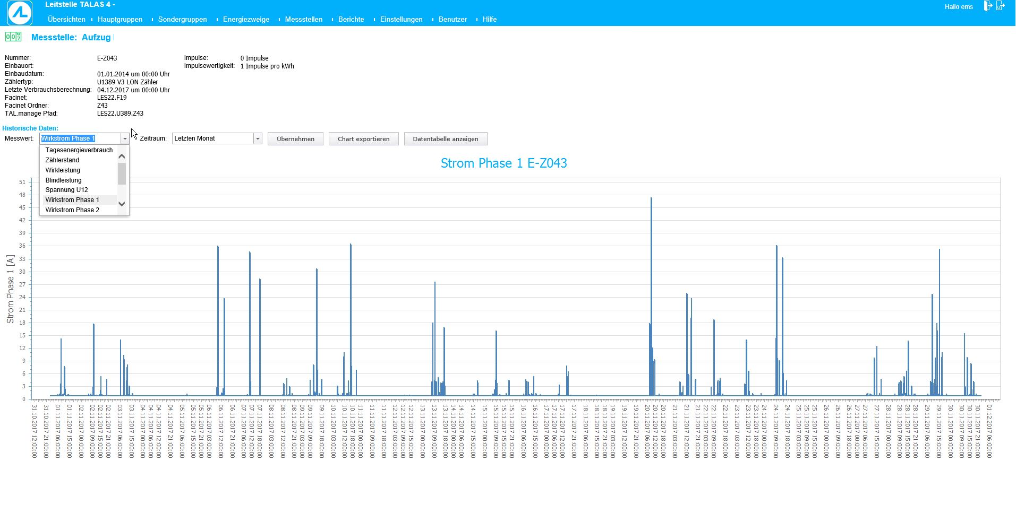The height and width of the screenshot is (522, 1016).
Task: Open the Energiezweige menu
Action: 246,19
